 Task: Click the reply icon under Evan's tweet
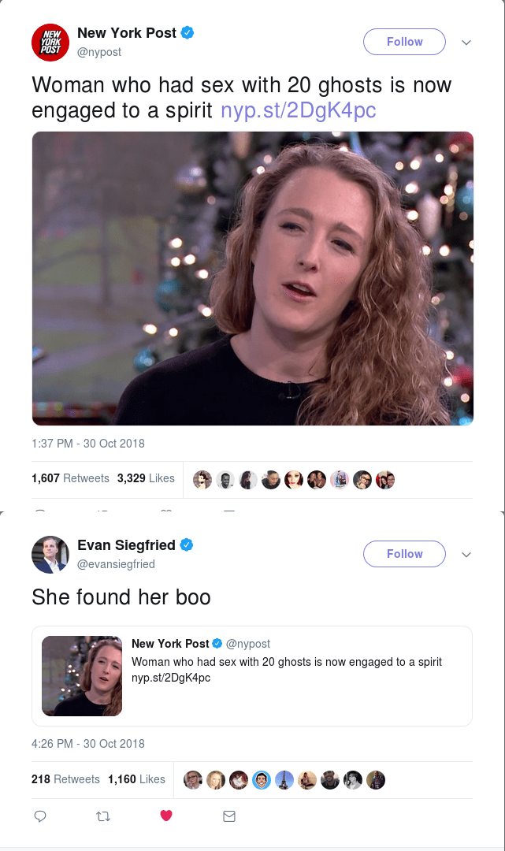click(40, 816)
